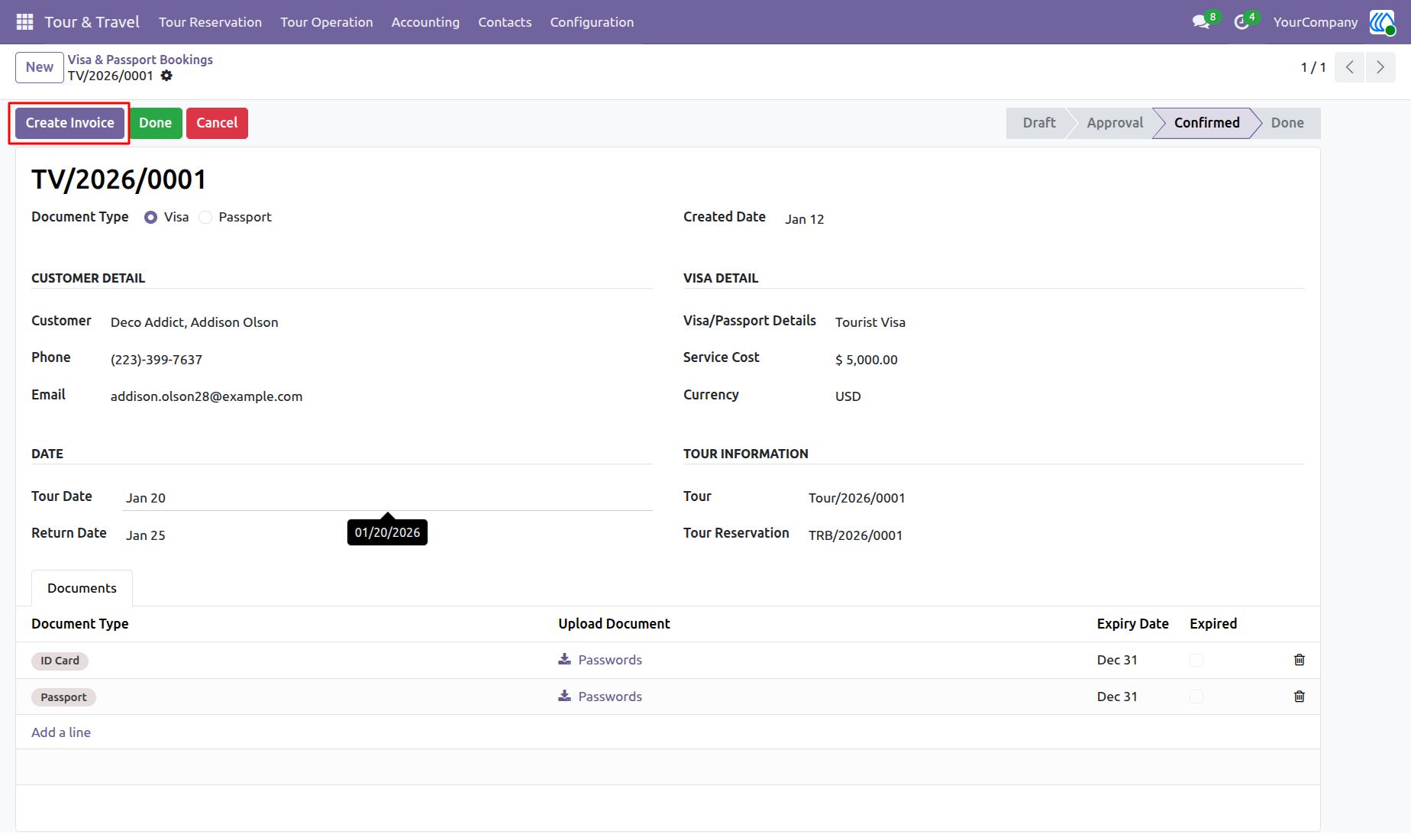
Task: Switch to the Documents tab
Action: [x=82, y=588]
